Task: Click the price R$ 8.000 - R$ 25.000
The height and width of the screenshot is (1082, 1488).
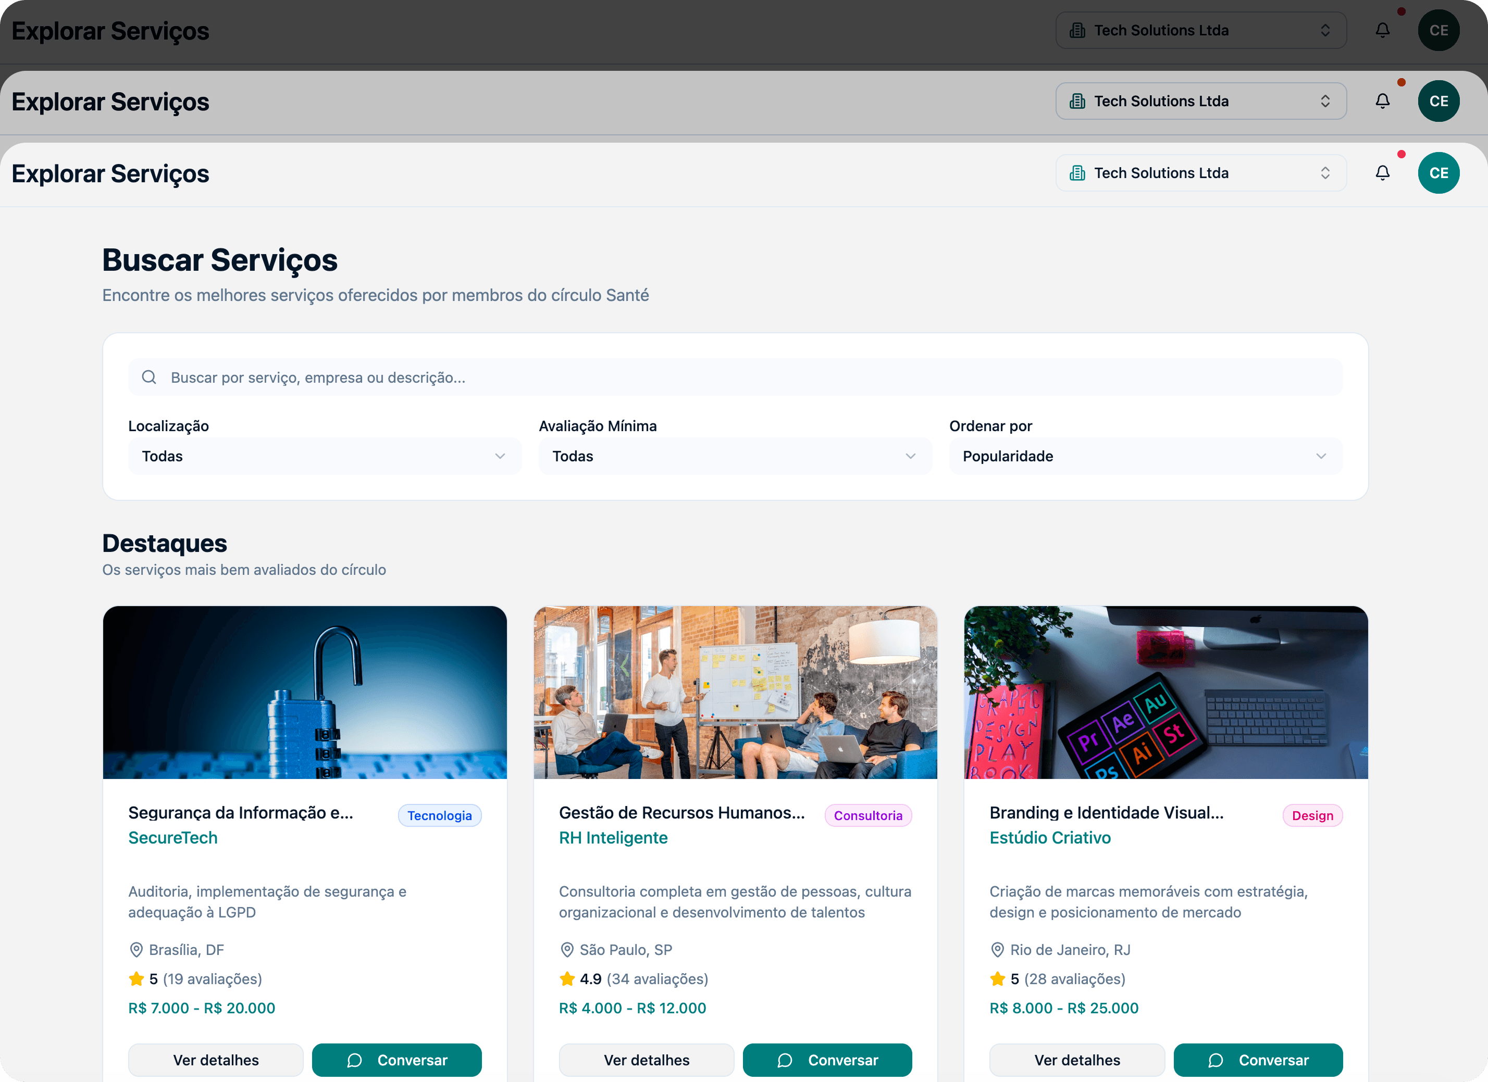Action: point(1063,1008)
